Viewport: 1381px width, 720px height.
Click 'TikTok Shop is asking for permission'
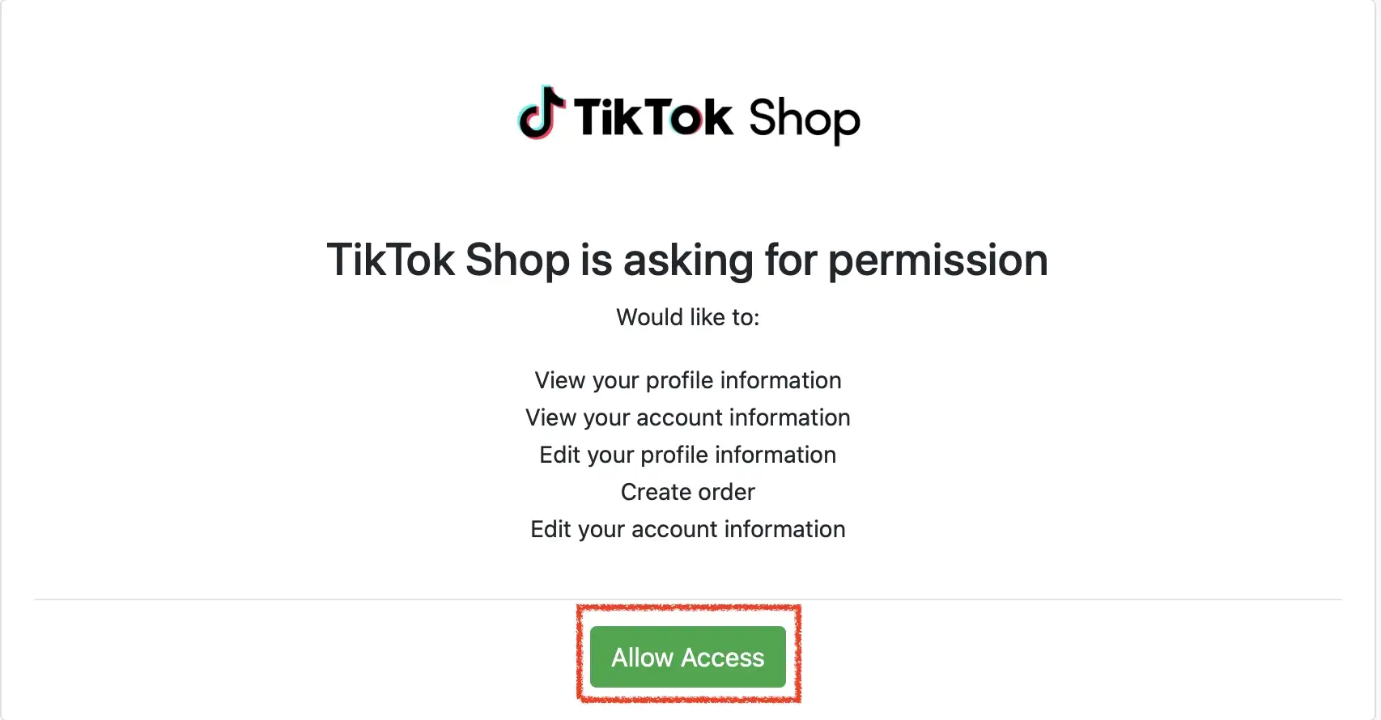coord(687,259)
